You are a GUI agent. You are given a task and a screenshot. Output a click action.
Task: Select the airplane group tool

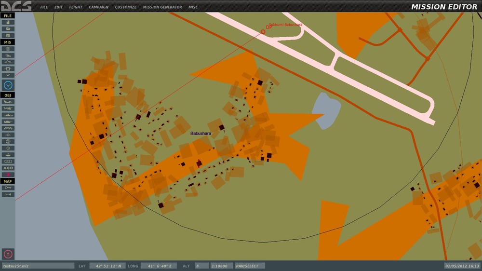coord(8,102)
